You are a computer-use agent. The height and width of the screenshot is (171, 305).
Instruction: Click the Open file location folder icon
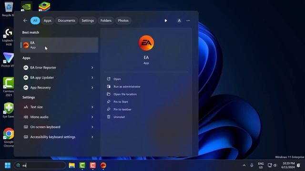click(x=109, y=94)
